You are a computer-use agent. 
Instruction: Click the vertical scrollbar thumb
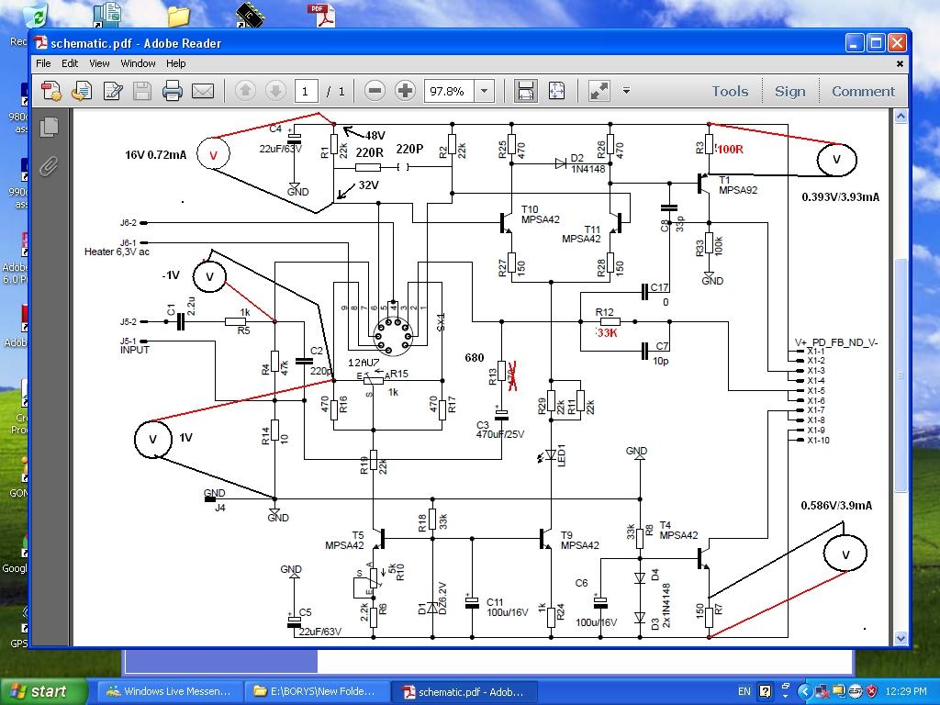pos(901,375)
